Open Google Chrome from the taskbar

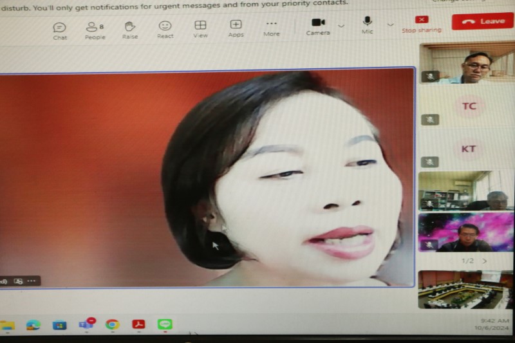coord(113,324)
